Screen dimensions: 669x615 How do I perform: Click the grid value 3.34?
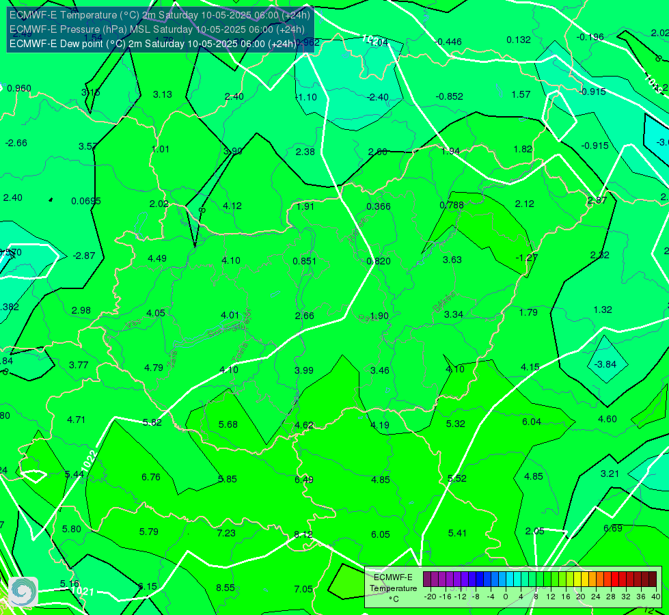tap(453, 314)
